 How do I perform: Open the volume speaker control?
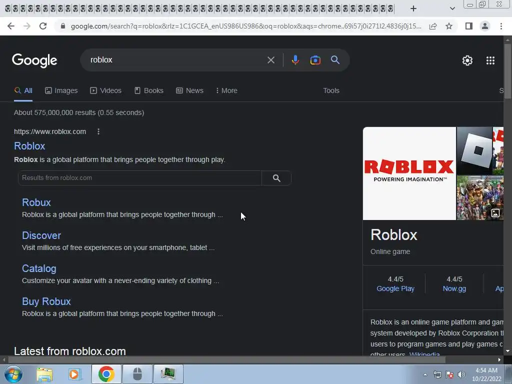point(461,374)
